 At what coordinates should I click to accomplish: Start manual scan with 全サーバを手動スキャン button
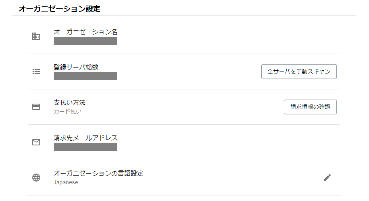pyautogui.click(x=299, y=72)
